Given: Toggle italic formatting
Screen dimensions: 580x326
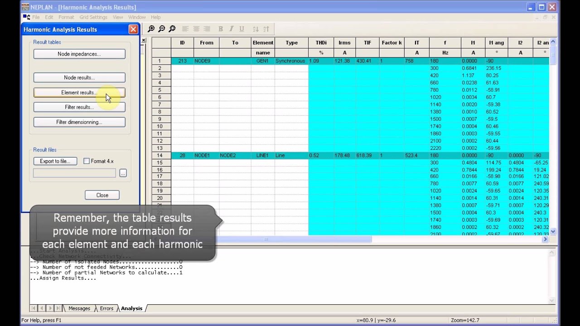Looking at the screenshot, I should point(231,29).
